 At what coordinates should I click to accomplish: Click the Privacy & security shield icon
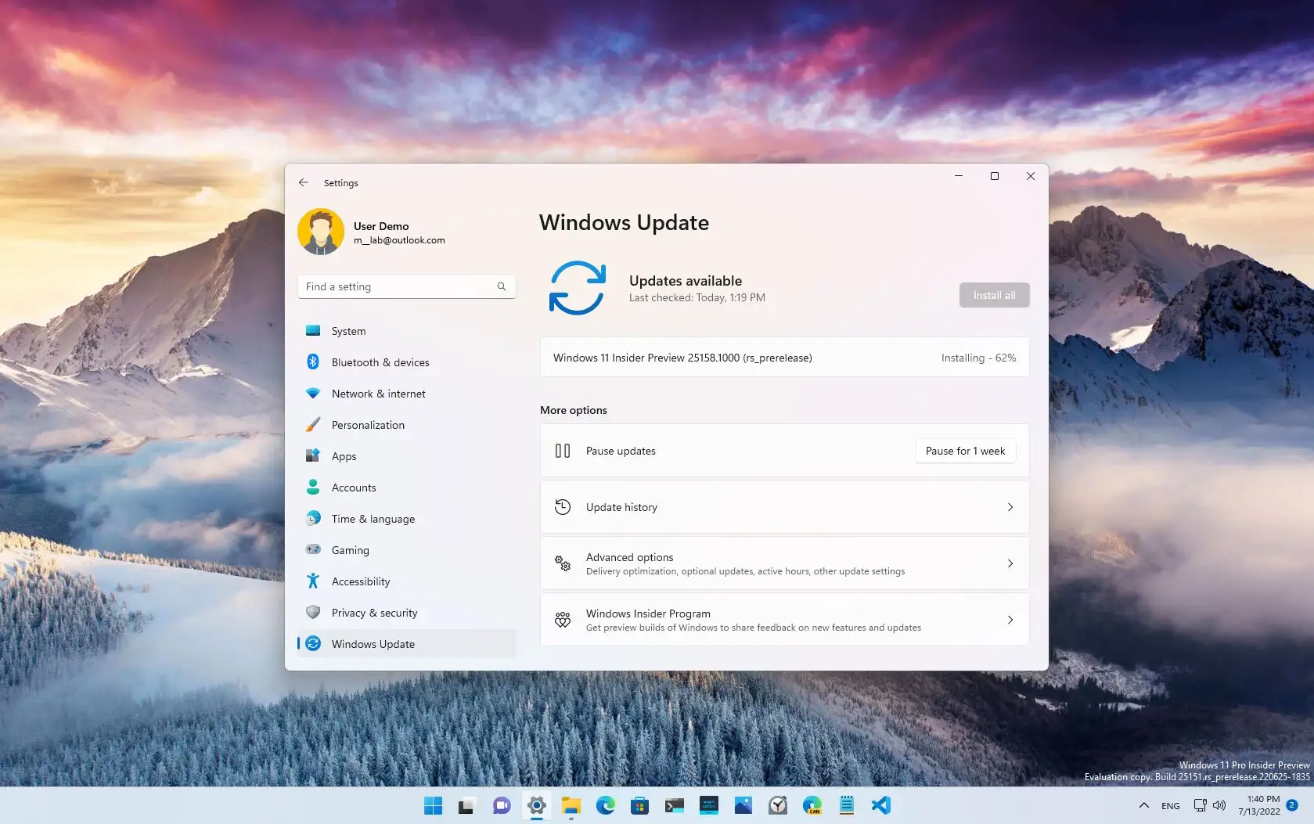pyautogui.click(x=313, y=612)
